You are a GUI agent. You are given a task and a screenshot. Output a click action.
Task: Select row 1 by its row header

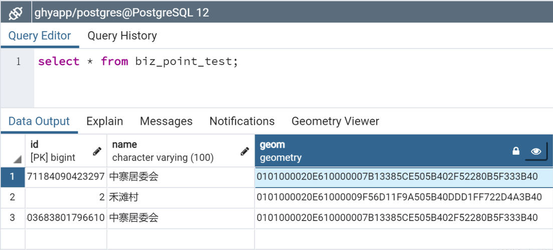13,177
